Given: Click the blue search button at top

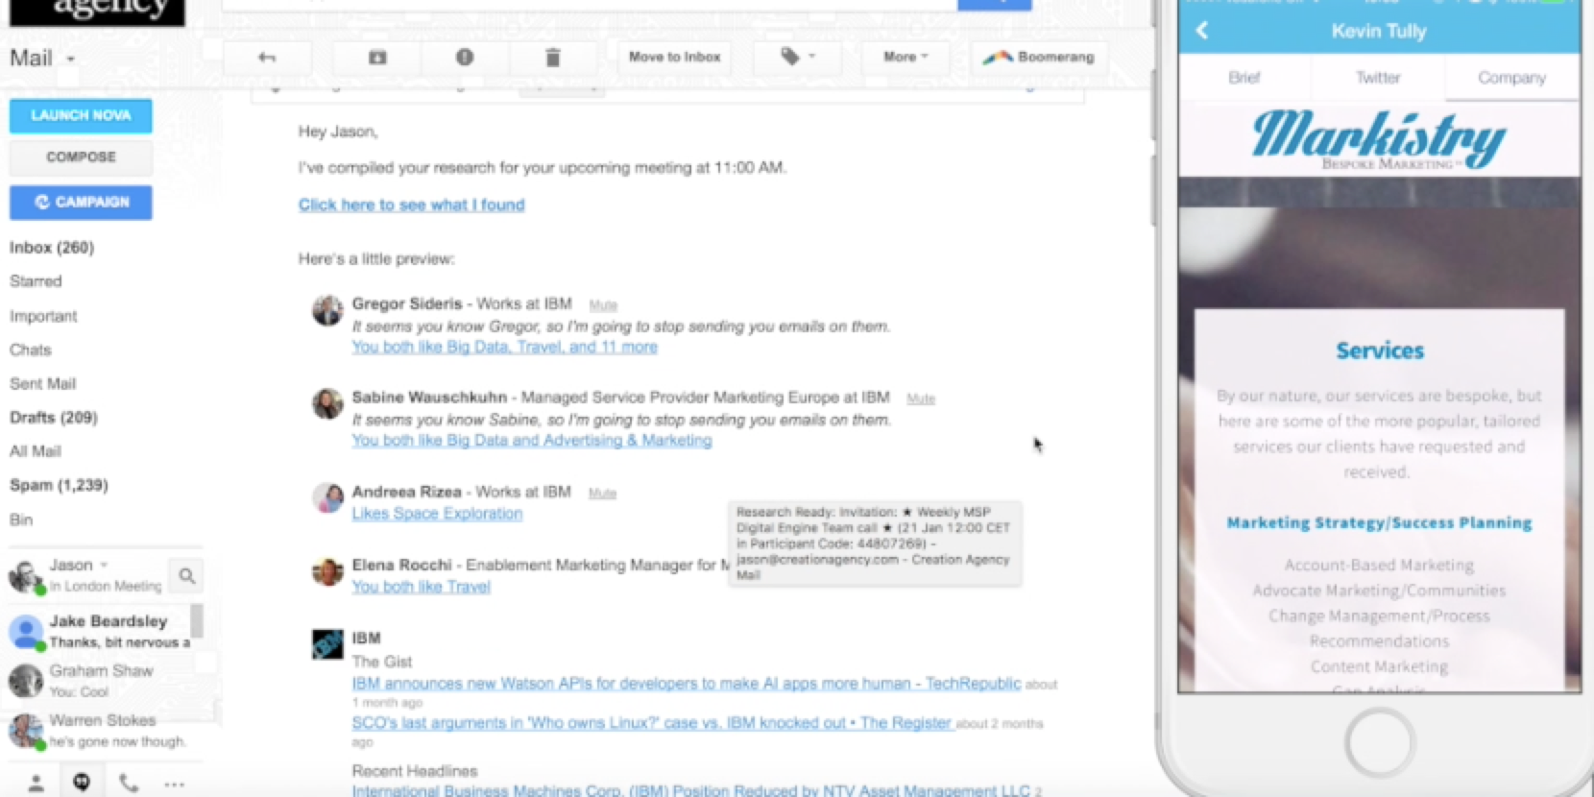Looking at the screenshot, I should [995, 5].
